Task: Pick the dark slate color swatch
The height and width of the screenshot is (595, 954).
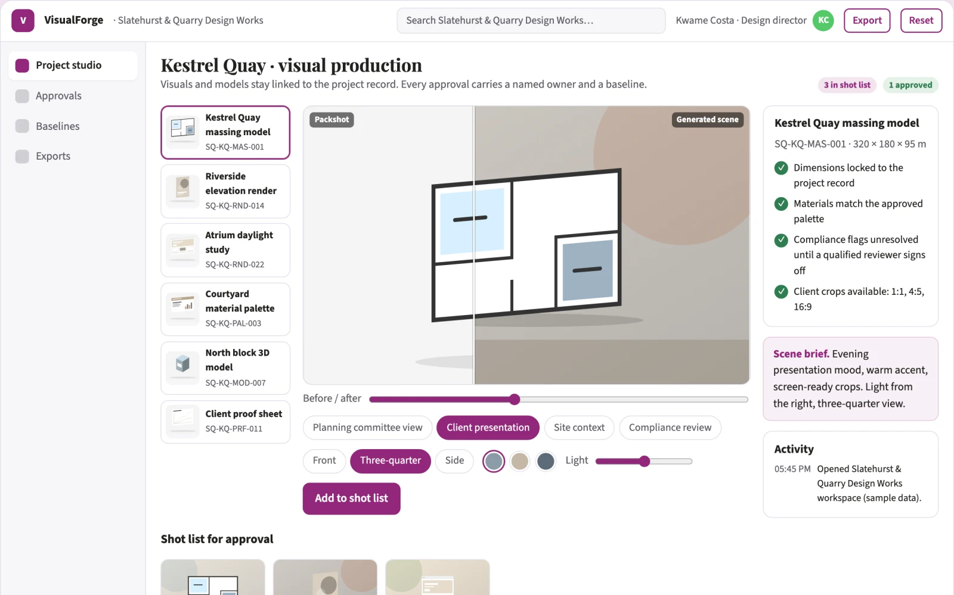Action: click(x=546, y=461)
